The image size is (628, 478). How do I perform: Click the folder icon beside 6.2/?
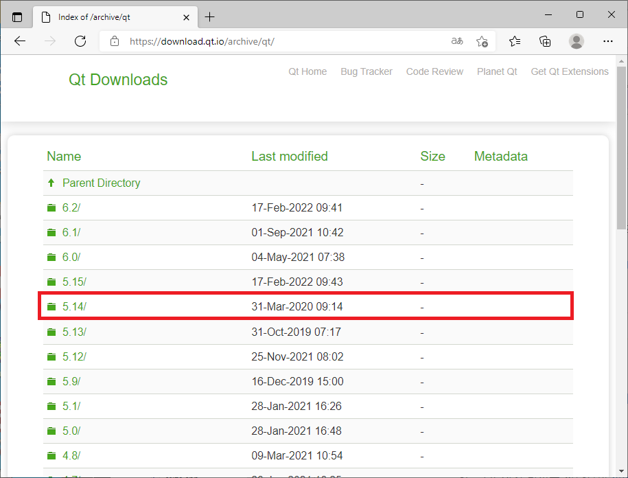(51, 207)
